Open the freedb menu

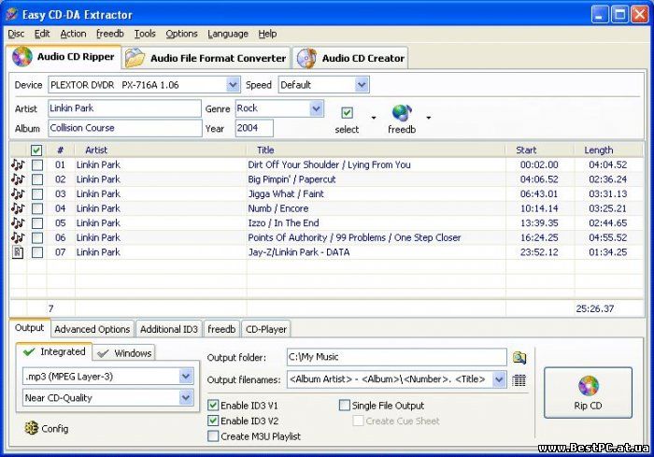[109, 34]
